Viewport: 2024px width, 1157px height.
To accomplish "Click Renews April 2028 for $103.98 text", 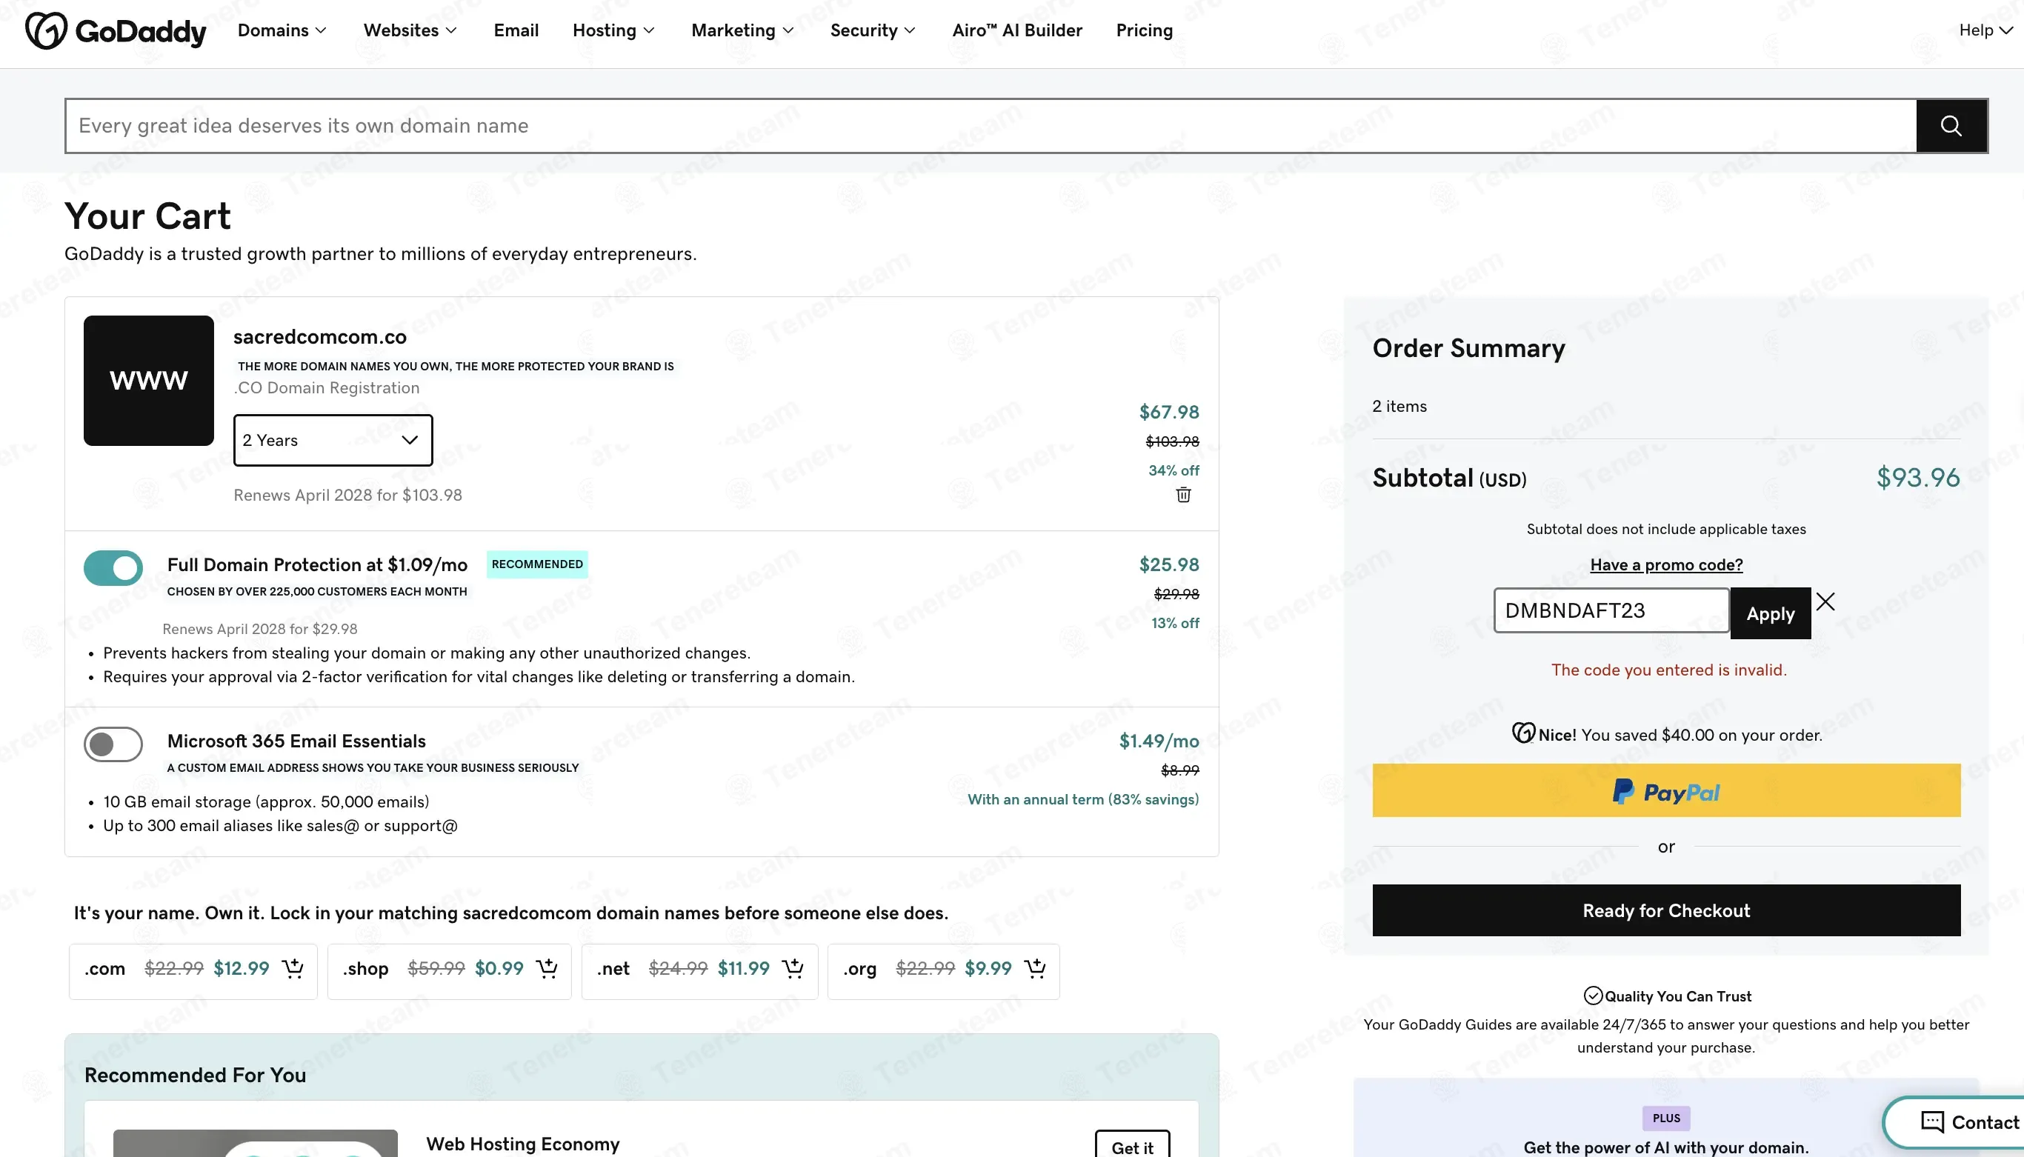I will (x=348, y=495).
